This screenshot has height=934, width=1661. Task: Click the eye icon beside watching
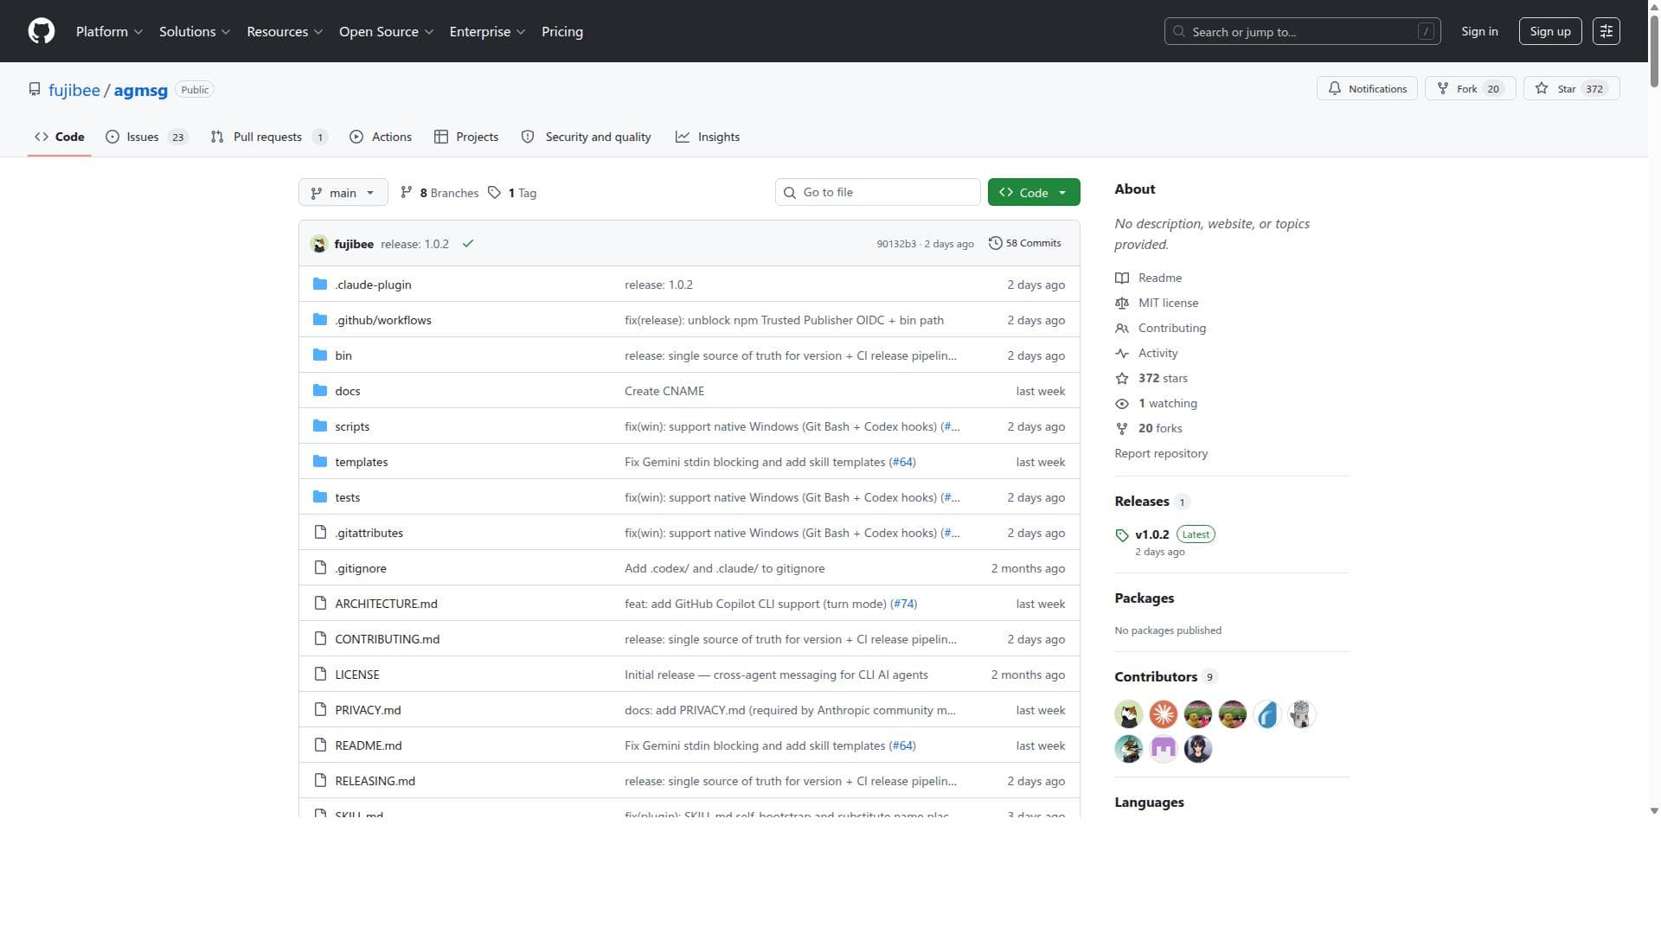(x=1122, y=404)
